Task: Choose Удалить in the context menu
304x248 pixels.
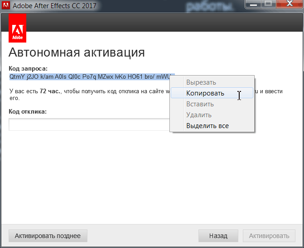Action: (x=212, y=115)
